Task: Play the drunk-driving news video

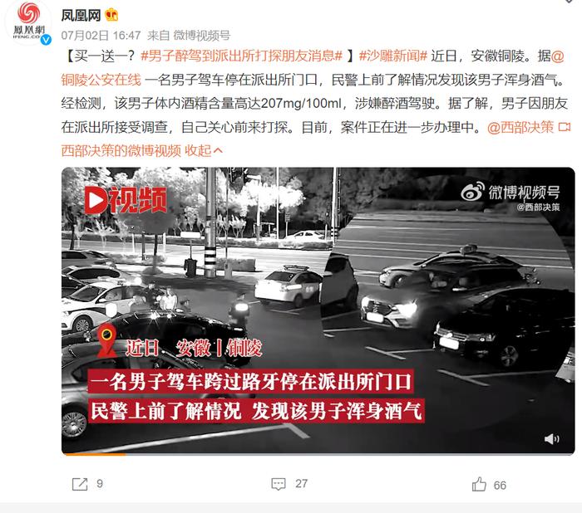Action: (x=318, y=310)
